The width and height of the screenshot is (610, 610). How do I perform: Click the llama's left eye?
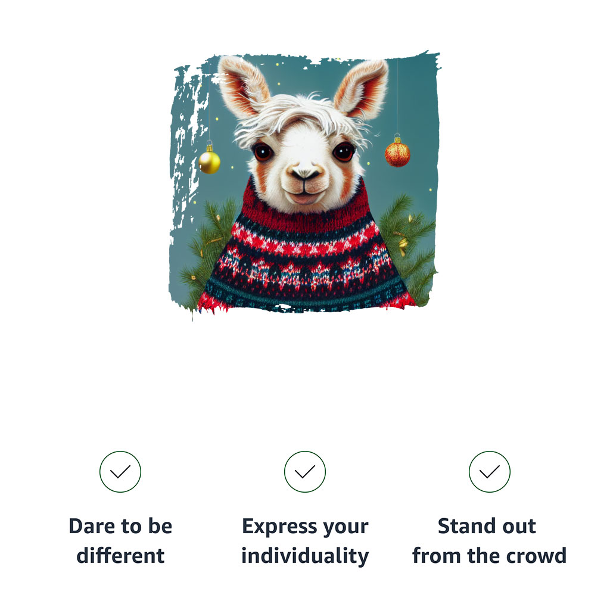click(x=263, y=152)
